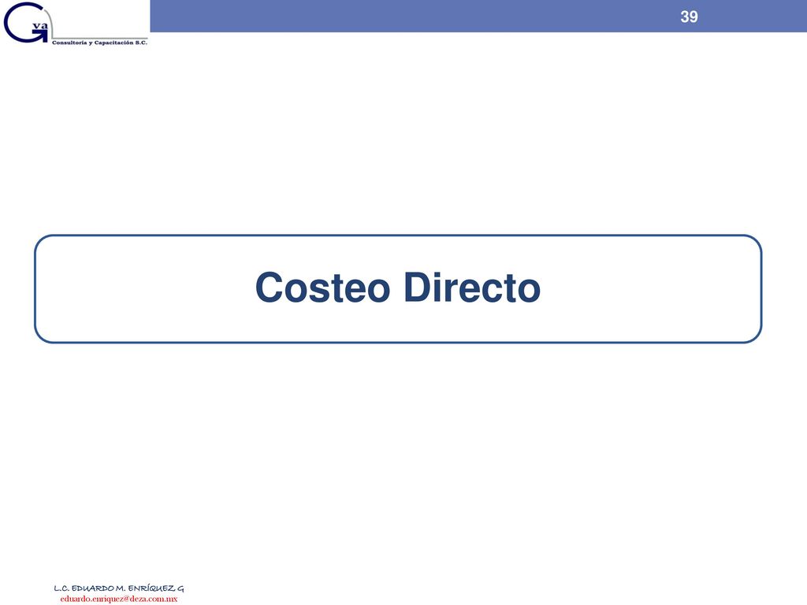The image size is (807, 605).
Task: Click the slide number 39
Action: pyautogui.click(x=689, y=17)
